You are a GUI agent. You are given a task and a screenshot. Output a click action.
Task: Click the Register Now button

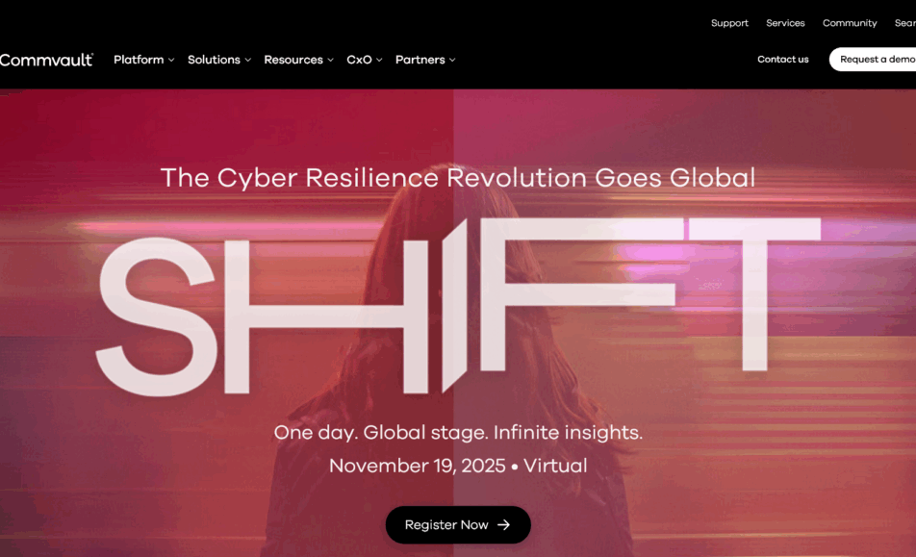[458, 525]
